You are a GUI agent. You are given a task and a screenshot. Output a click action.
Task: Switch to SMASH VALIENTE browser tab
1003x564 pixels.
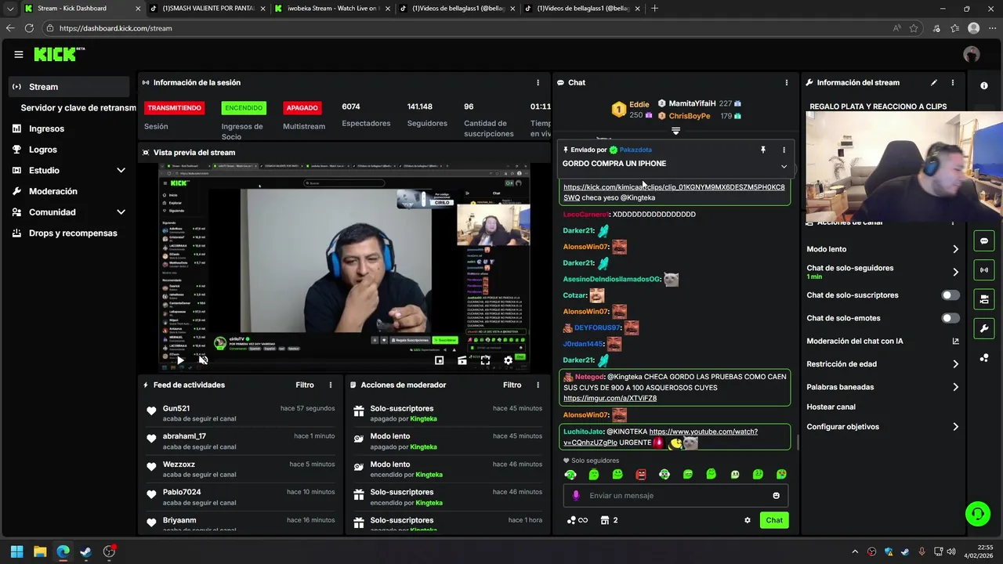point(207,9)
